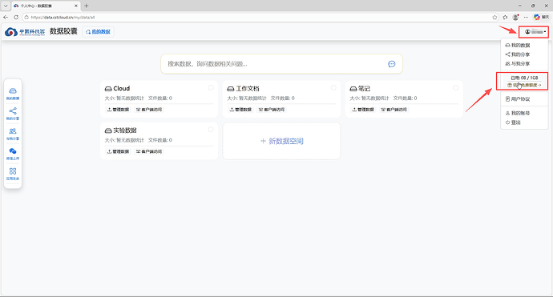553x297 pixels.
Task: Click the storage used 0B / 1GB text
Action: pyautogui.click(x=524, y=78)
